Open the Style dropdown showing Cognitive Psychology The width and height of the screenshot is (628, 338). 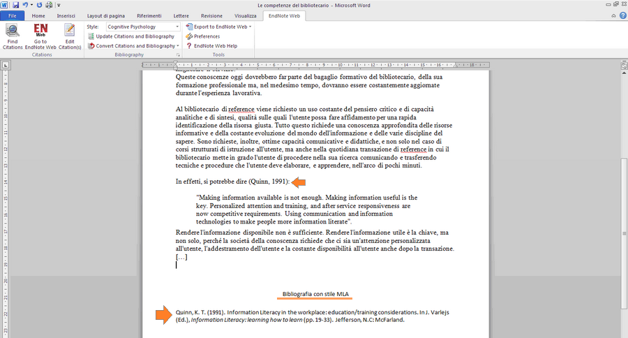coord(143,27)
